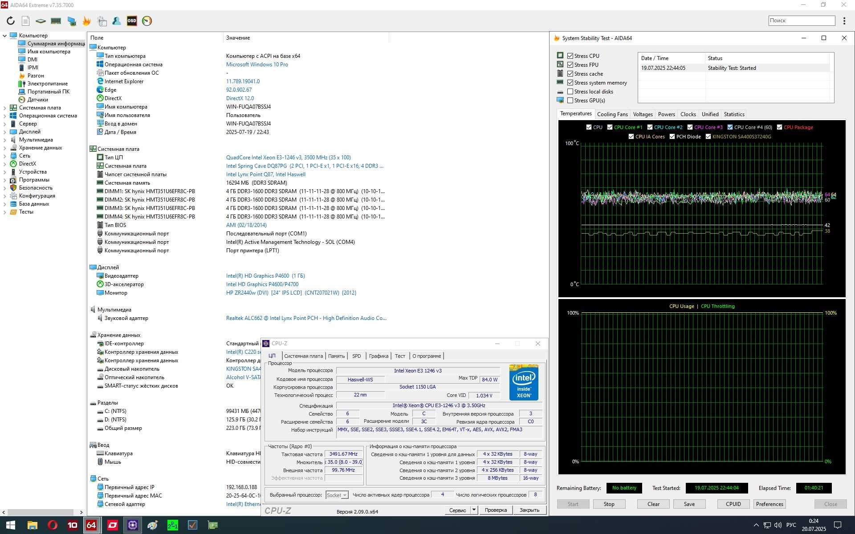Click the volume speaker tray icon
Viewport: 855px width, 534px height.
coord(778,525)
